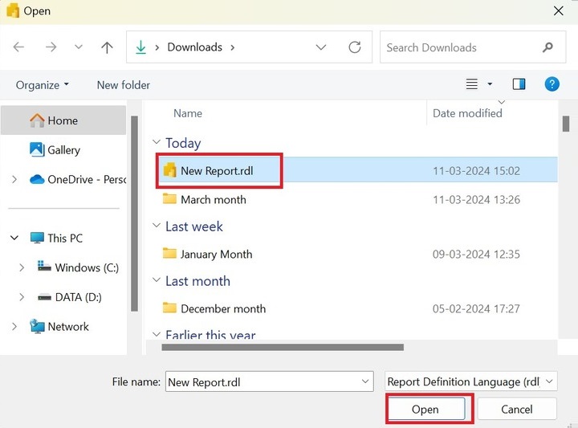Click the Cancel button

coord(516,410)
